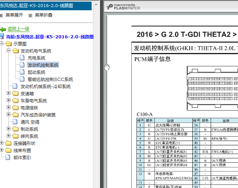Open the 通风,空调 page
The height and width of the screenshot is (188, 238).
point(30,122)
